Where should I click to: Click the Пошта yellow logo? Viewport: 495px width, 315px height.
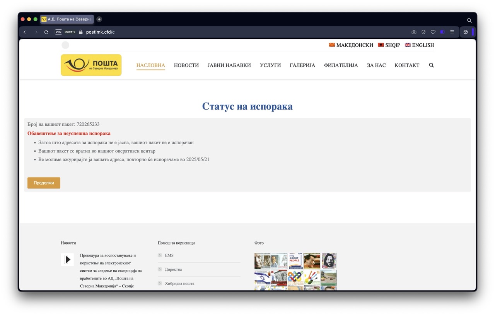coord(91,65)
